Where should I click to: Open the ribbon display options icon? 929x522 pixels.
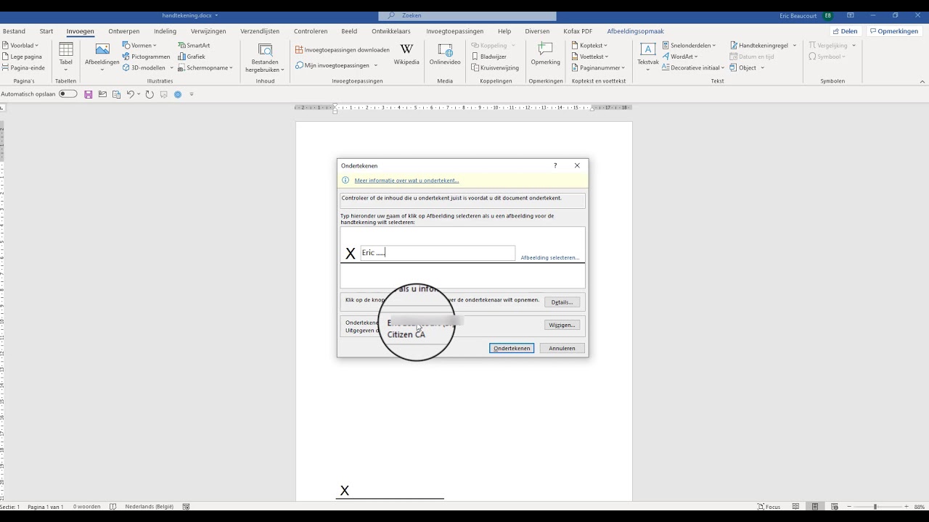pyautogui.click(x=850, y=15)
